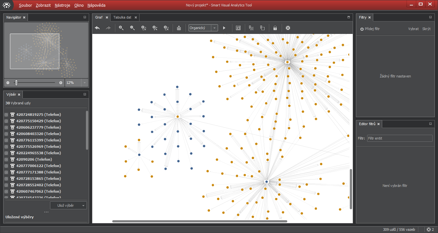The image size is (438, 233).
Task: Click the layers stack icon in toolbar
Action: point(179,28)
